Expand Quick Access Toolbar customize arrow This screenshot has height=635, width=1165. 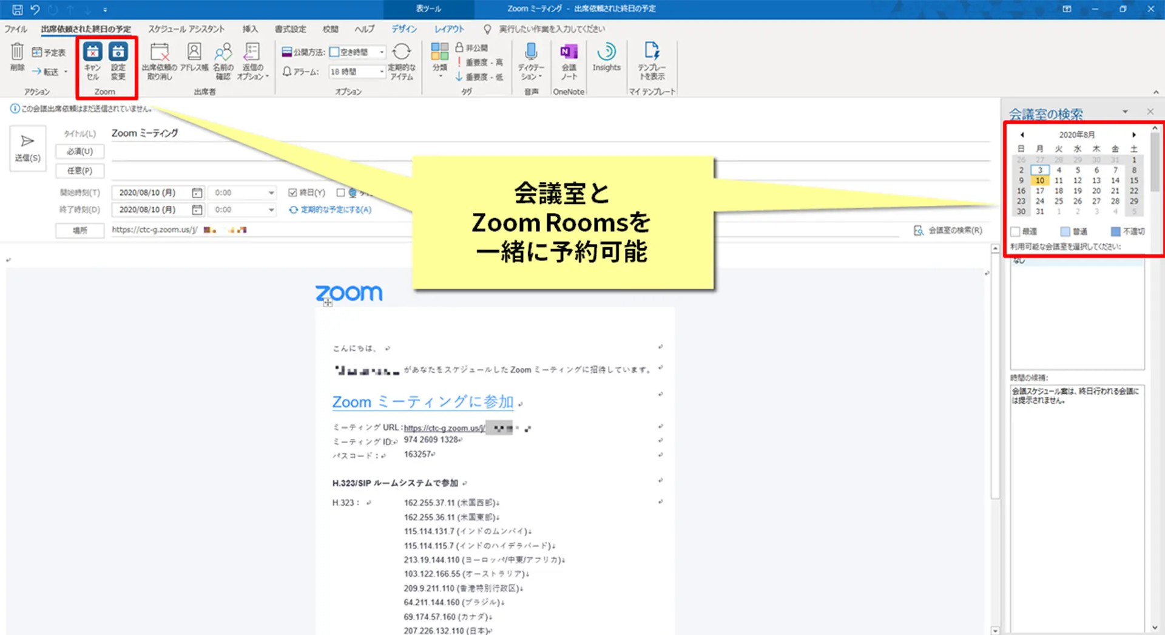(x=105, y=10)
